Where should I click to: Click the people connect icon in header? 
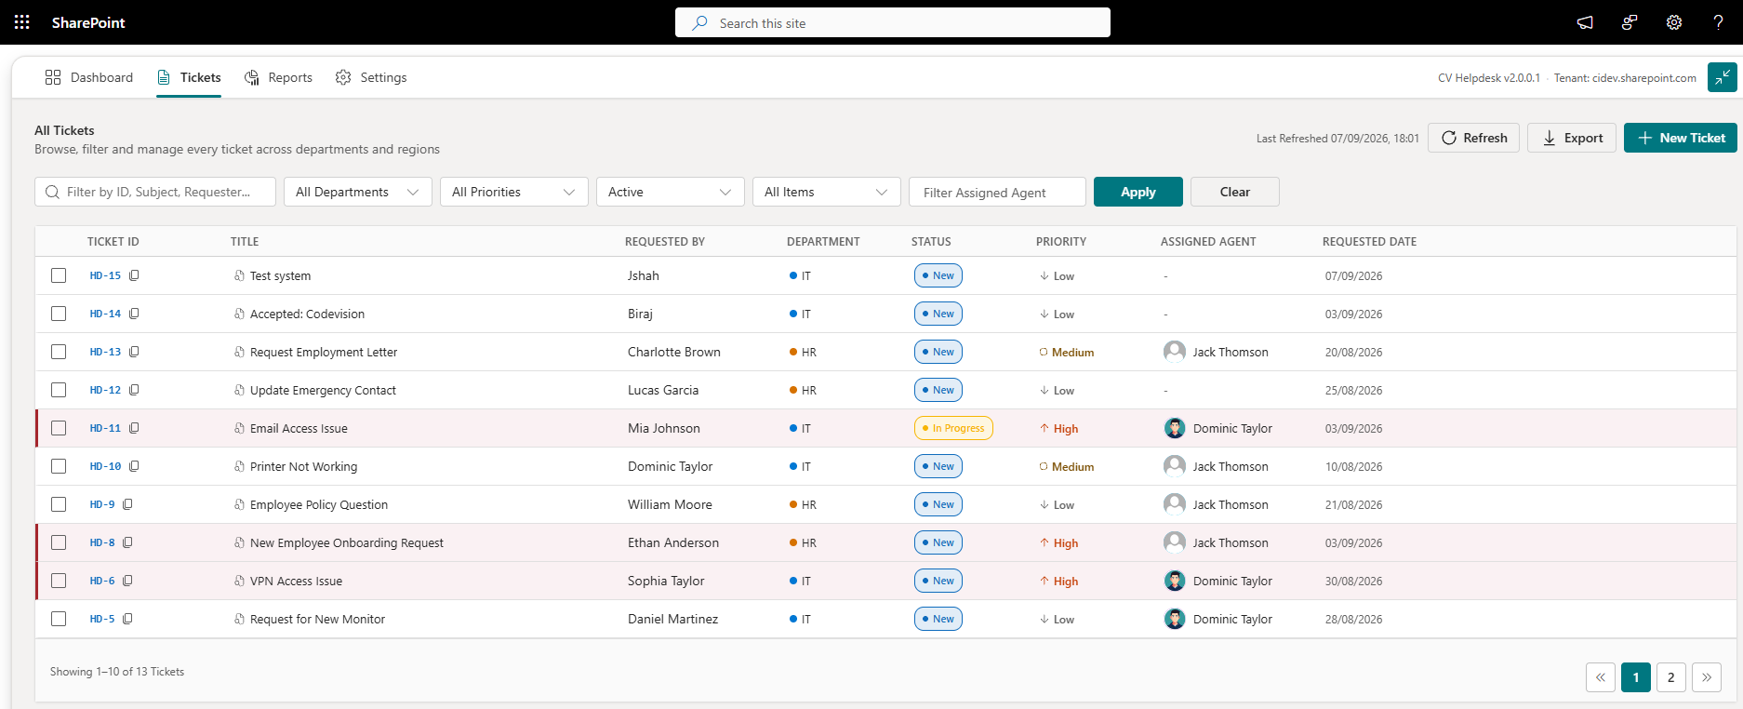pos(1630,22)
